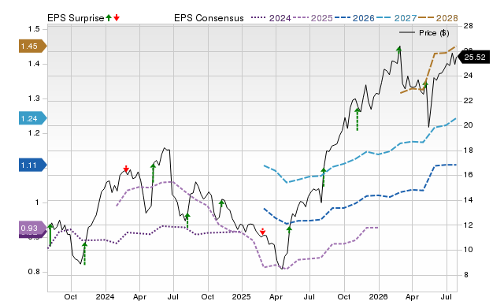Click the EPS Surprise legend title
The height and width of the screenshot is (301, 504).
click(76, 18)
